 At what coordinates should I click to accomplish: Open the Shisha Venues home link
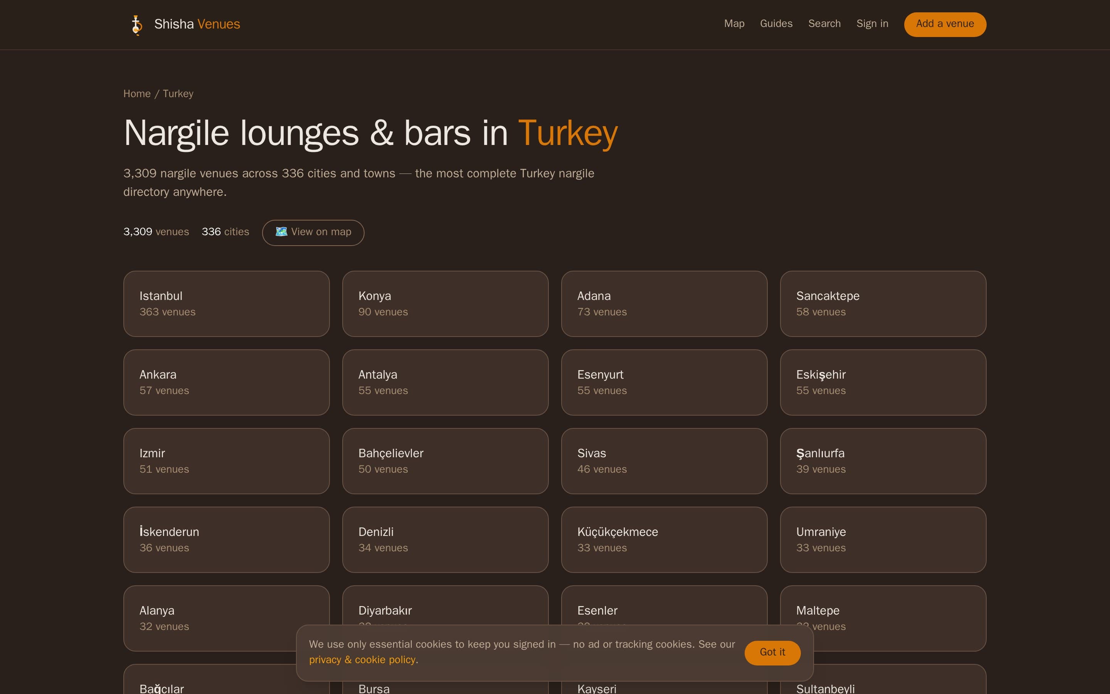pos(182,24)
